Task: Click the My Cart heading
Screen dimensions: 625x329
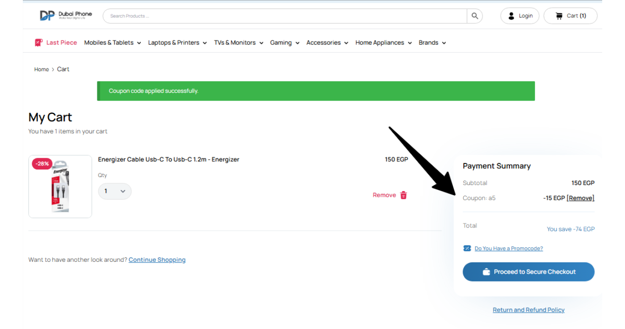Action: pyautogui.click(x=50, y=117)
